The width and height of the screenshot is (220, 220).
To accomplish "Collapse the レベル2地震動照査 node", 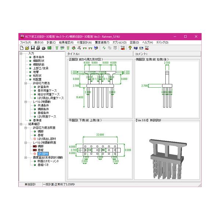I will pyautogui.click(x=25, y=142).
